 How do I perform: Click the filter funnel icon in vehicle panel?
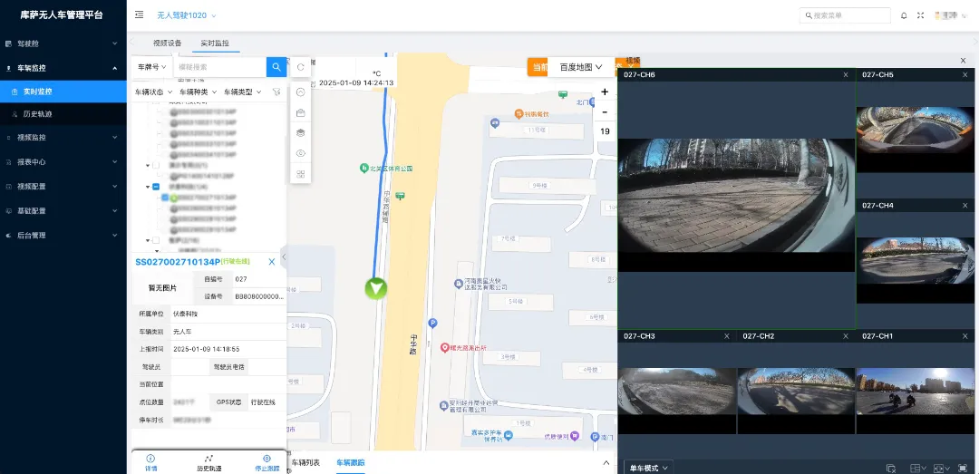pos(276,92)
